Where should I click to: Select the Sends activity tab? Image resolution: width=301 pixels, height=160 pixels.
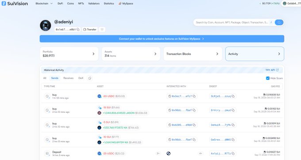(55, 78)
